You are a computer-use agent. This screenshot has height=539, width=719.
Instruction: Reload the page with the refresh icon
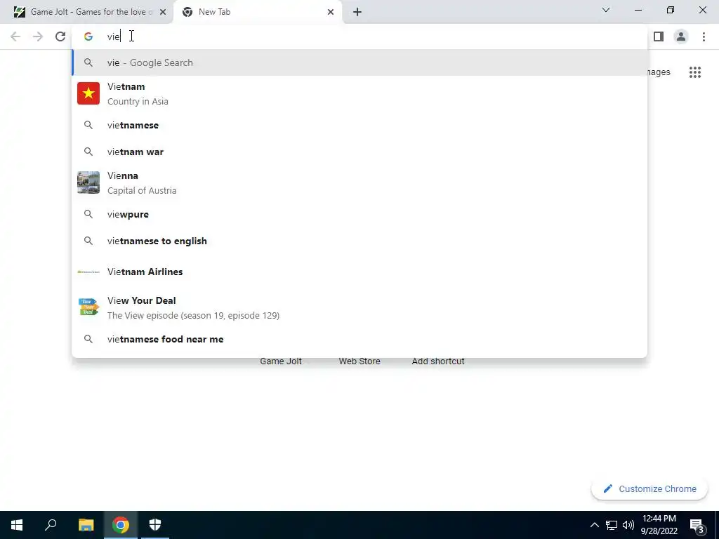pyautogui.click(x=60, y=36)
